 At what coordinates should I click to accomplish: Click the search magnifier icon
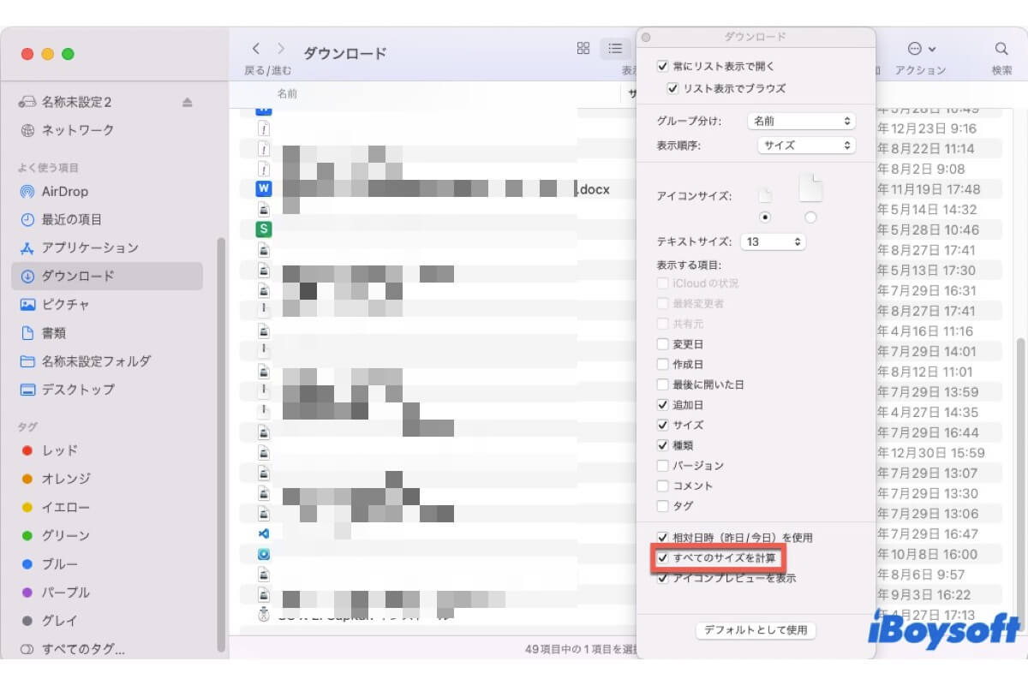1001,49
